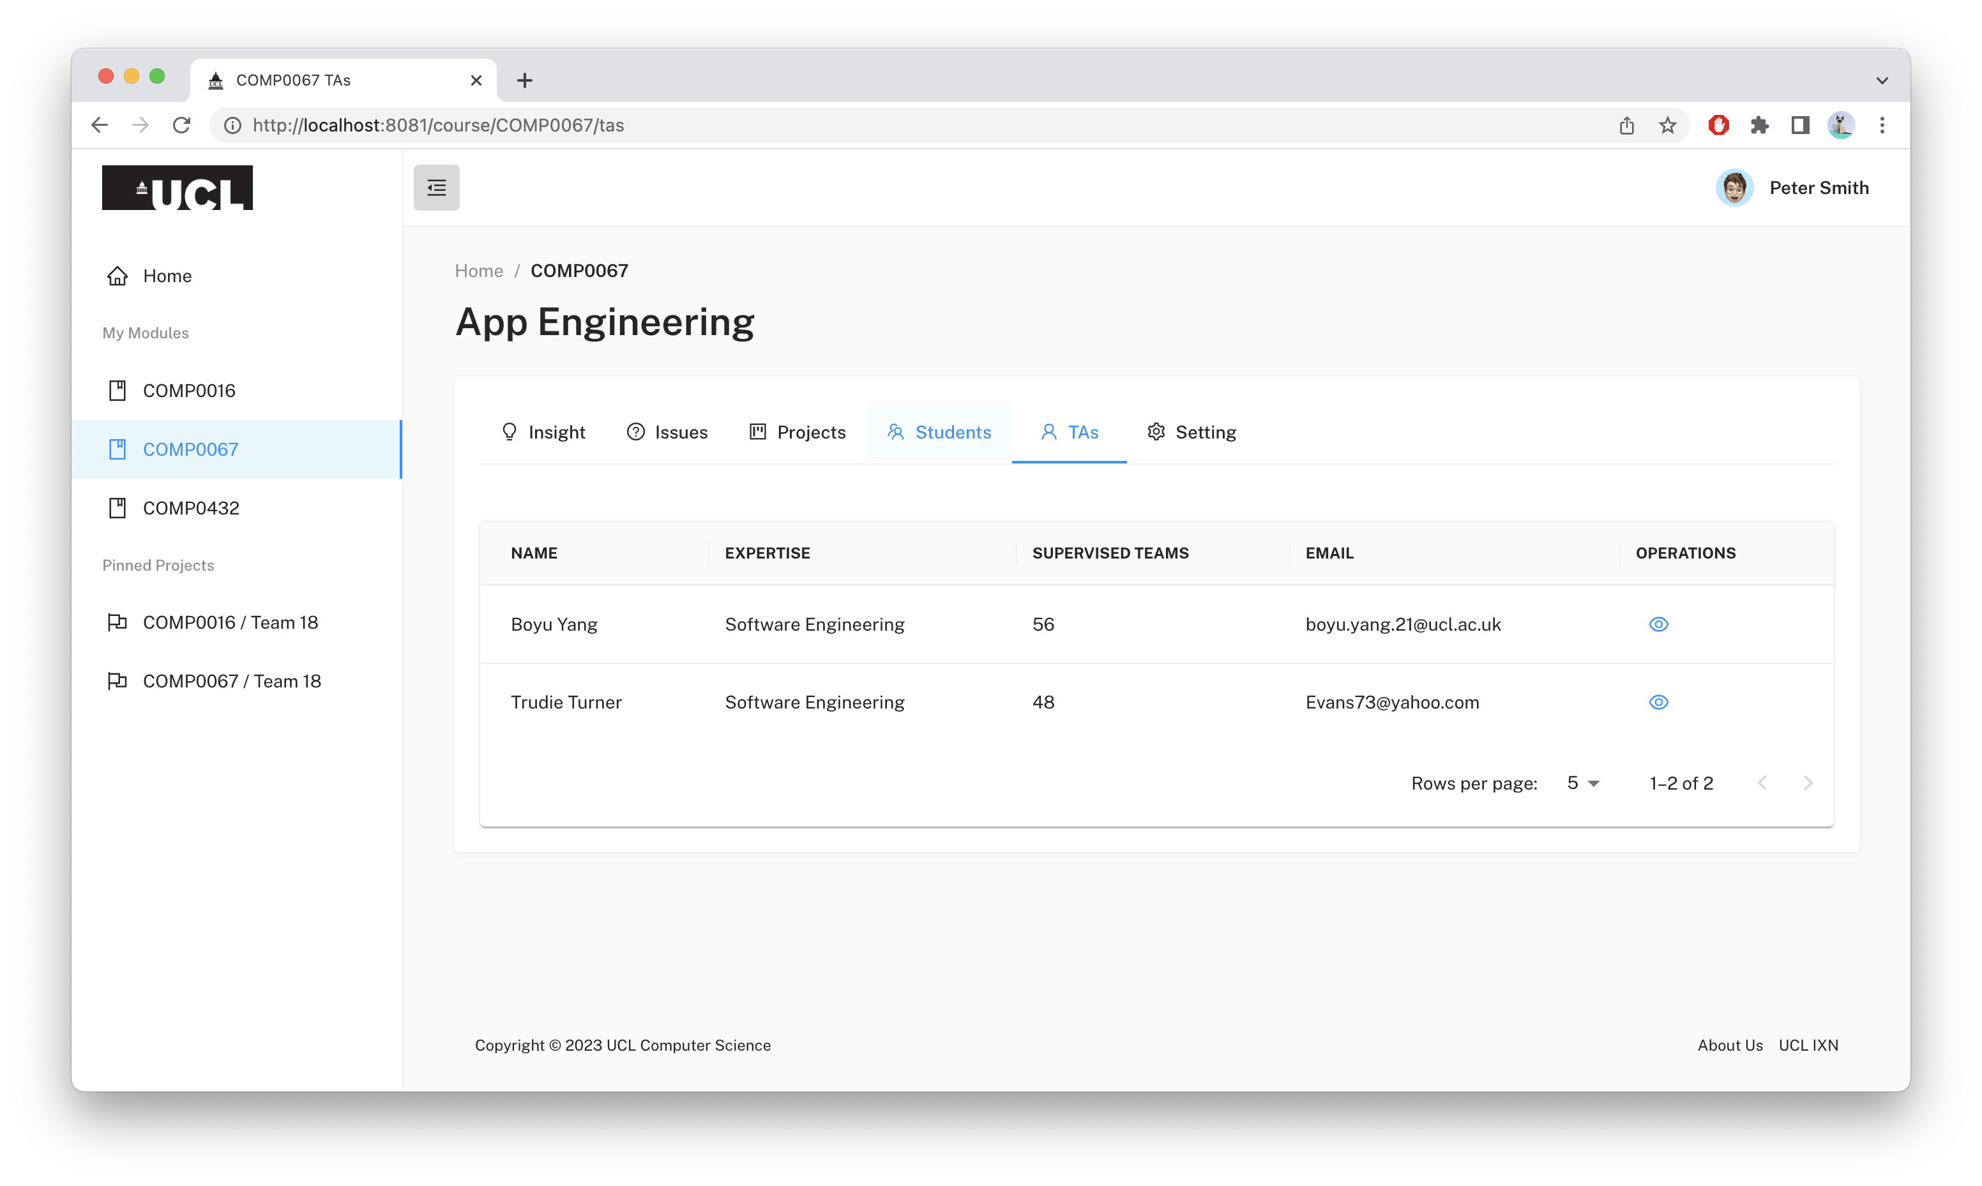Open pinned project COMP0016 / Team 18

[x=236, y=622]
